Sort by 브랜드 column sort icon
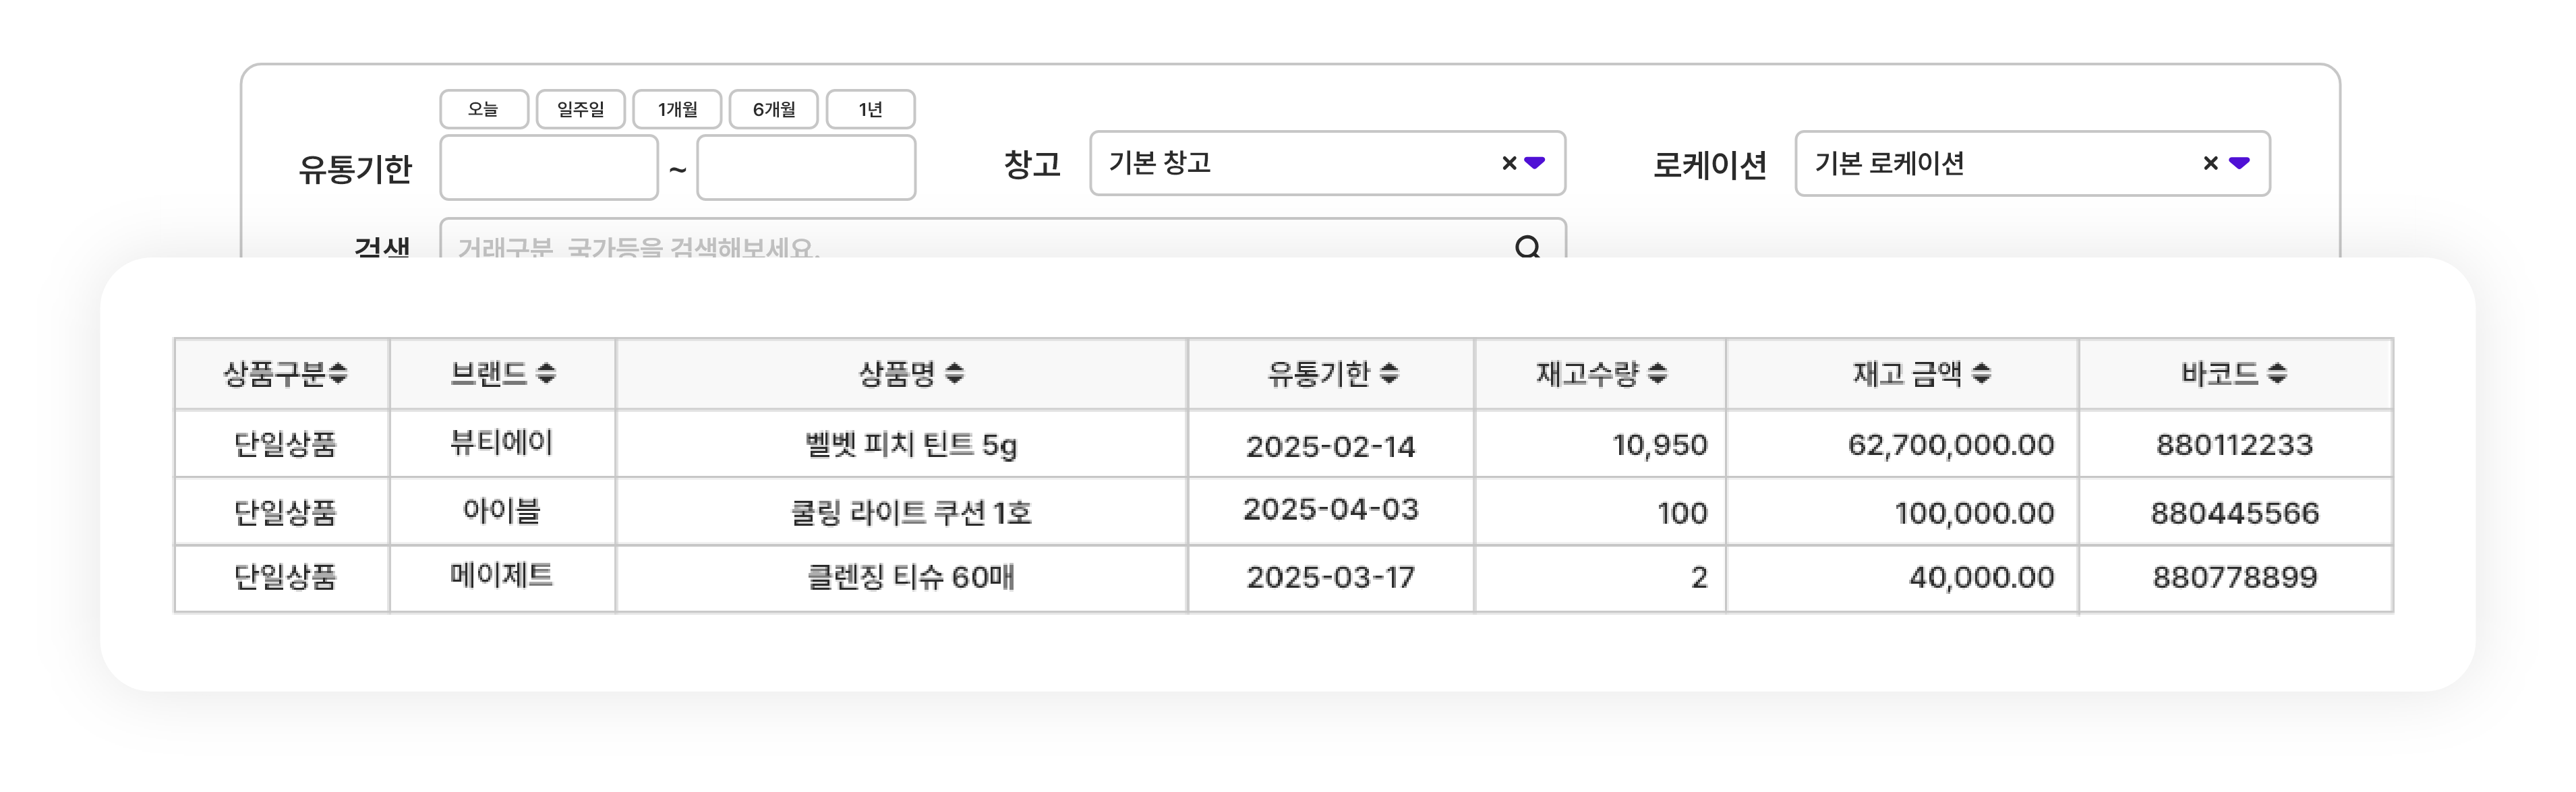 (546, 374)
